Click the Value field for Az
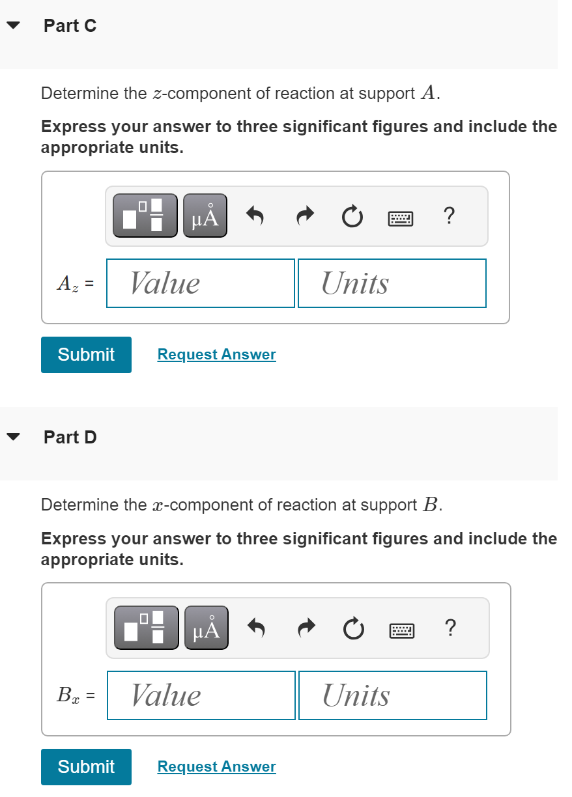 click(x=200, y=283)
